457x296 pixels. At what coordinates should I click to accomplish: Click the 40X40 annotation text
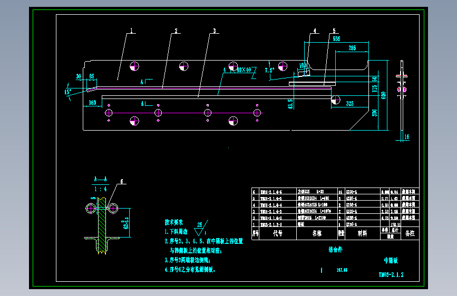[x=244, y=70]
